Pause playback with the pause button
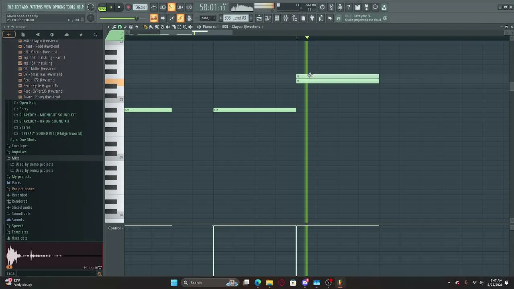This screenshot has height=289, width=514. tap(110, 7)
